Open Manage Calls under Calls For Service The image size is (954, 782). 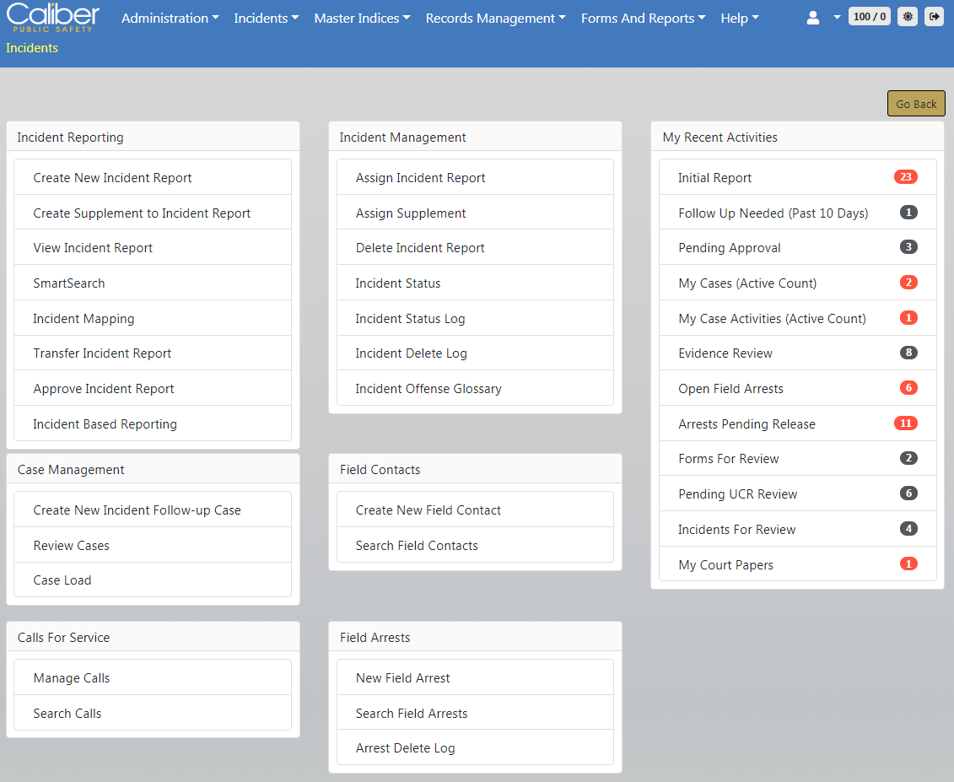coord(72,678)
